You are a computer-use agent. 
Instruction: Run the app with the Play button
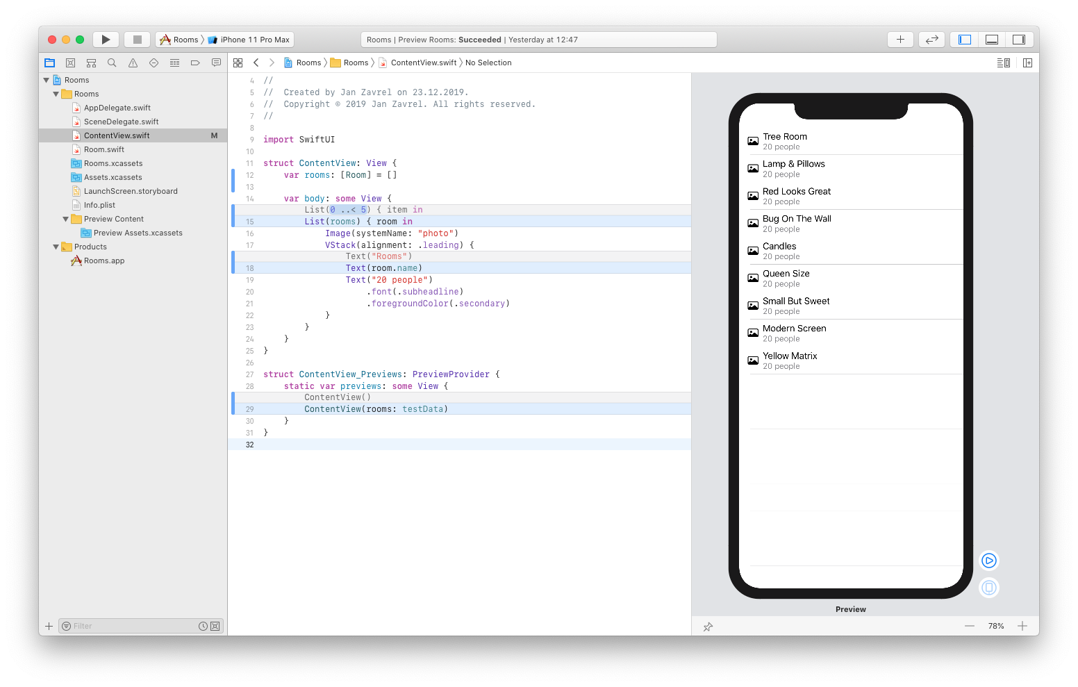(106, 39)
